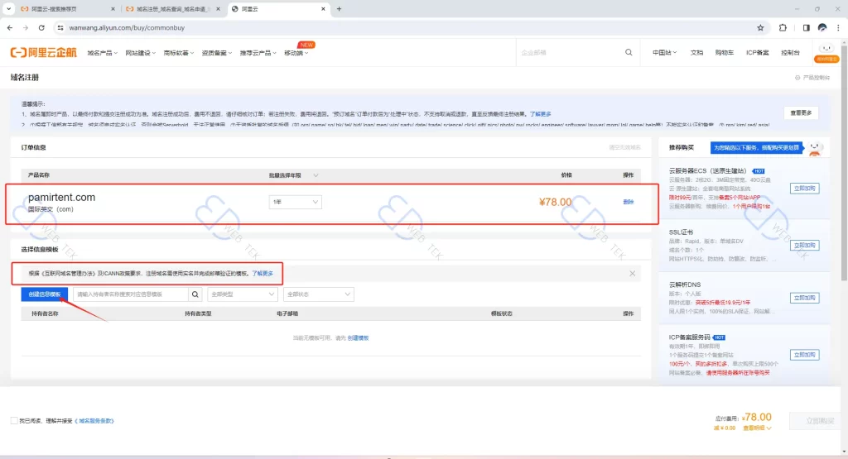Image resolution: width=848 pixels, height=459 pixels.
Task: Close the active 阿里云 tab
Action: (x=323, y=8)
